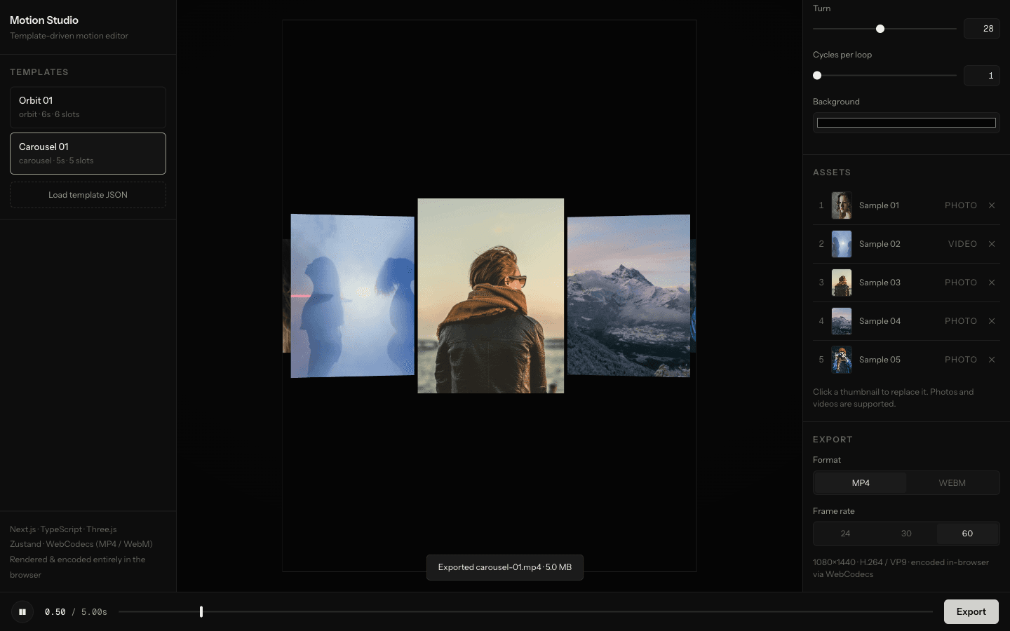Click the TEMPLATES section heading
Image resolution: width=1010 pixels, height=631 pixels.
click(39, 72)
